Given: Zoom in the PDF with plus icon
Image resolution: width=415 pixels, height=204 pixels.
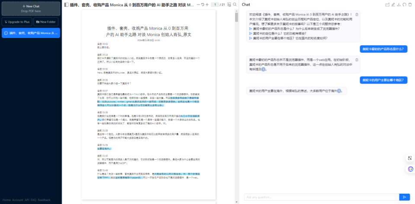Looking at the screenshot, I should (207, 4).
